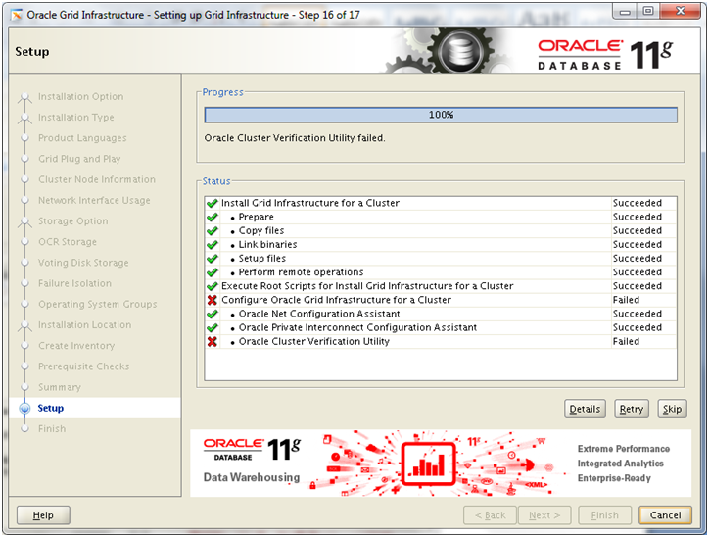Select Installation Option step in sidebar
Image resolution: width=709 pixels, height=537 pixels.
coord(81,96)
